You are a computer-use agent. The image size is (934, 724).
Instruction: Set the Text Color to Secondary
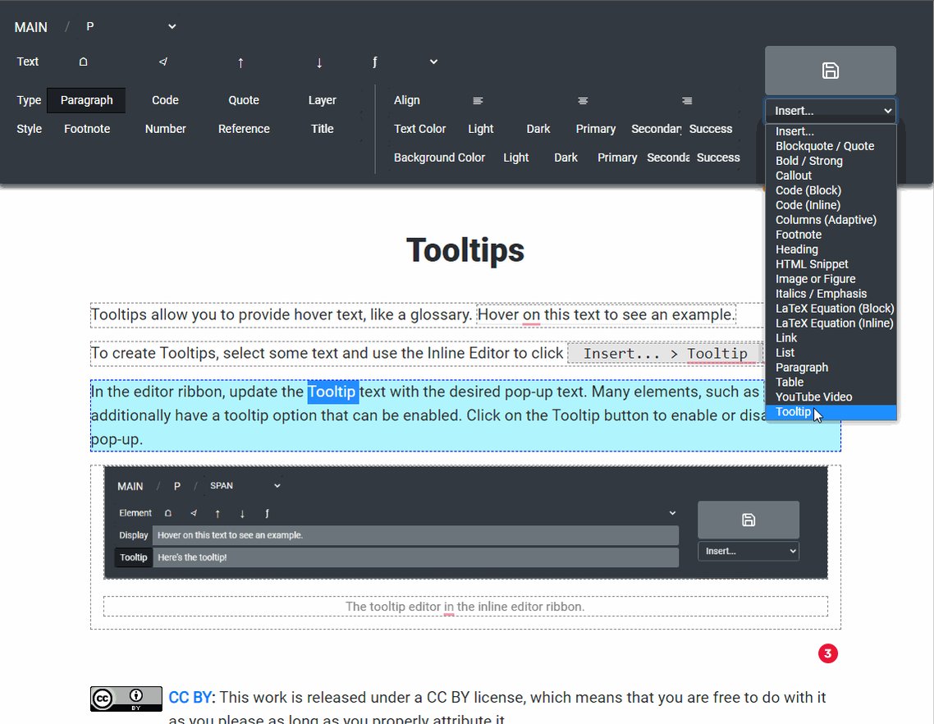(x=656, y=129)
